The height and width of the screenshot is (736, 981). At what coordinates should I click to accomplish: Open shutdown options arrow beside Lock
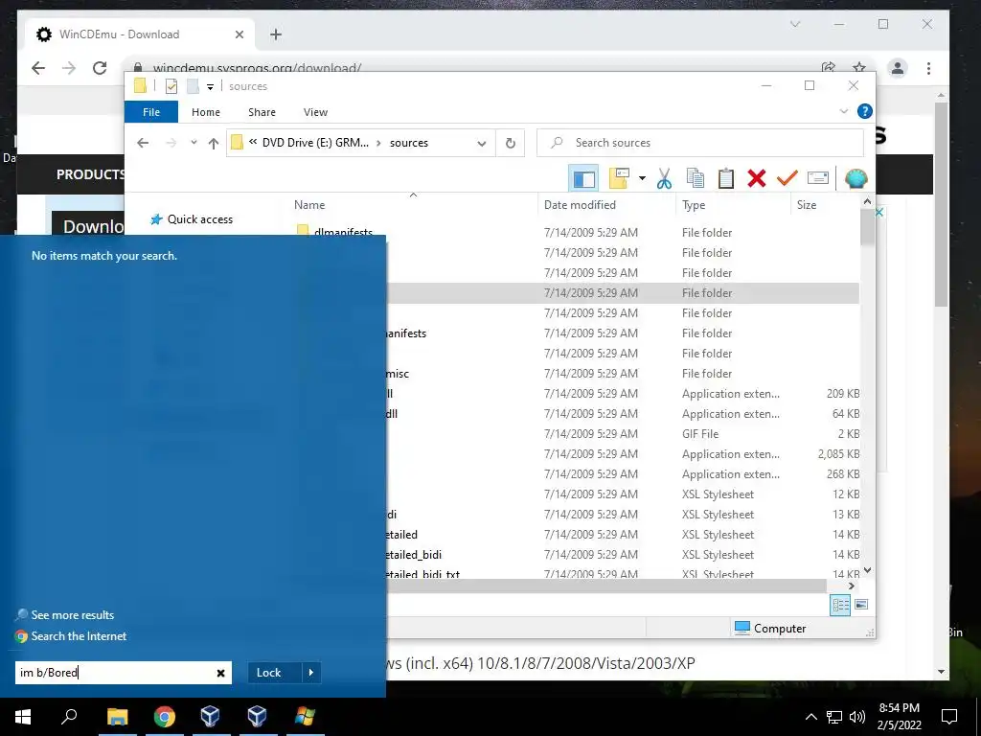[x=311, y=673]
